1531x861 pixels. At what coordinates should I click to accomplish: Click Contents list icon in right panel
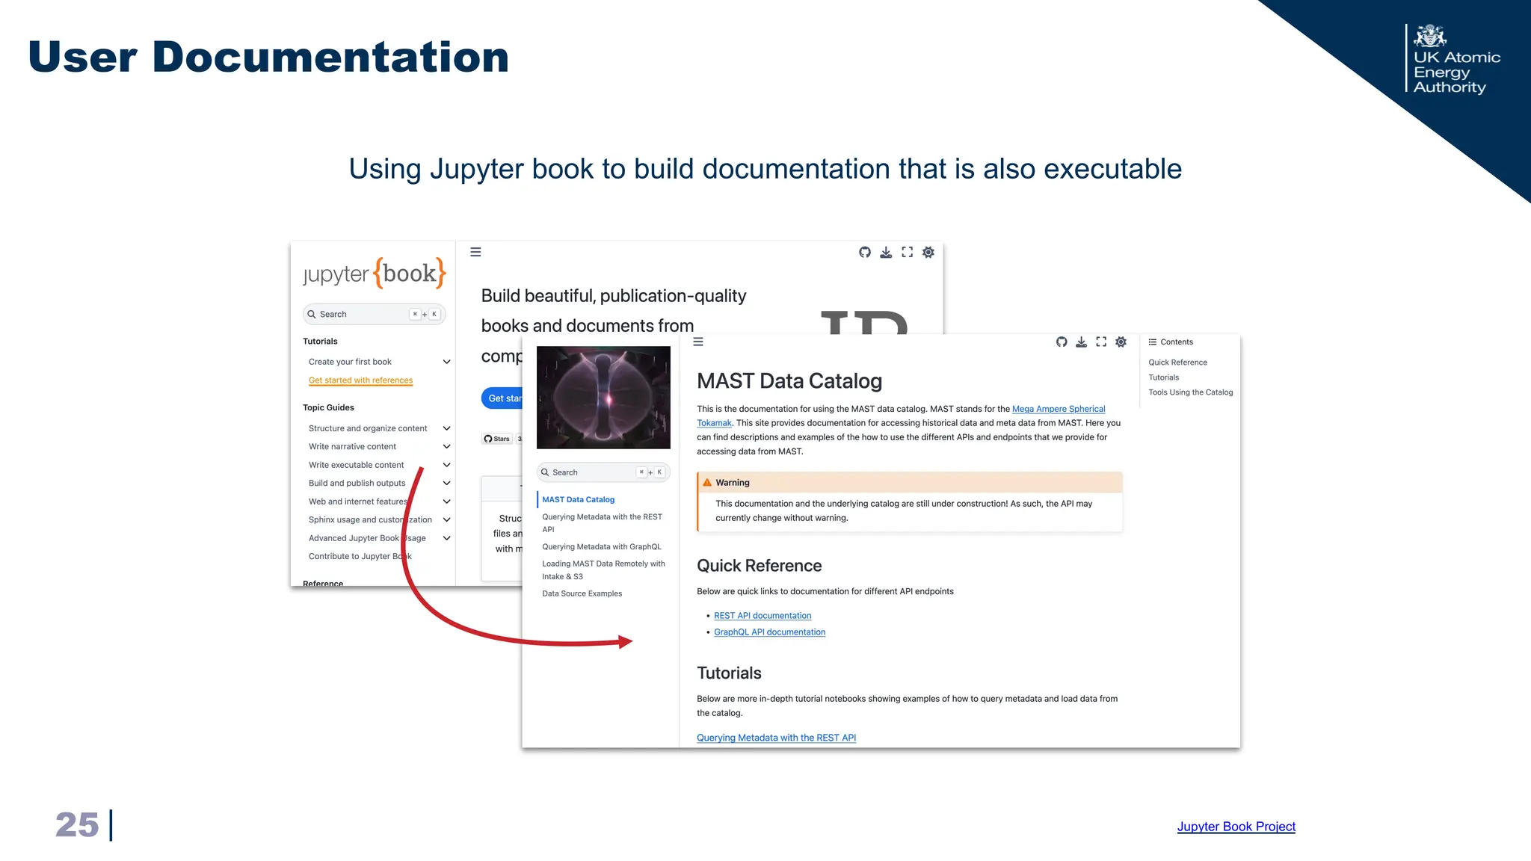pos(1152,342)
